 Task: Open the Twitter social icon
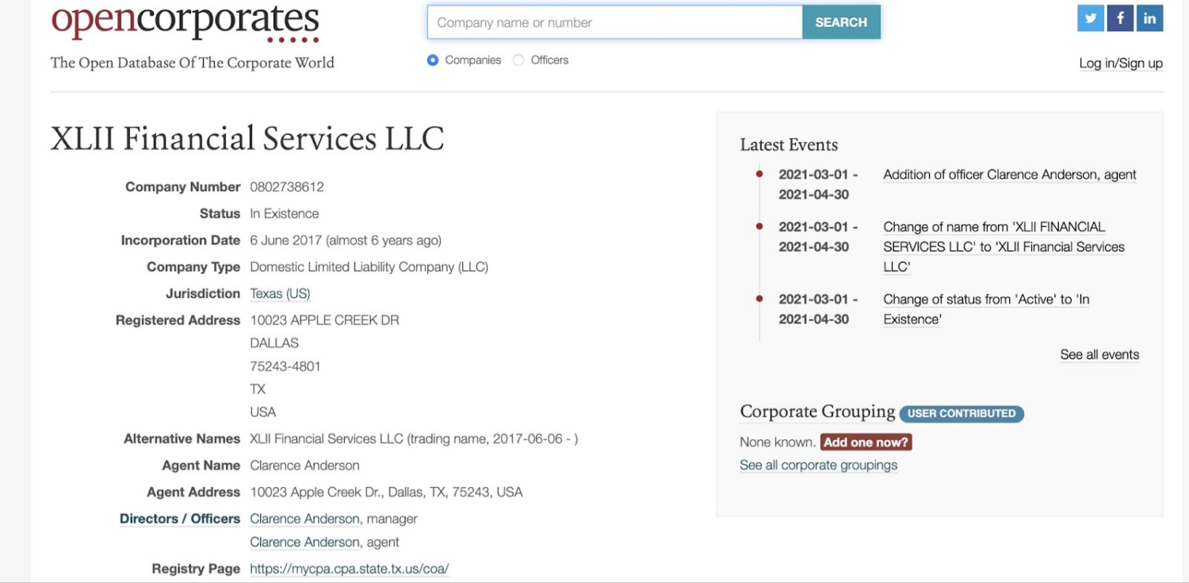point(1091,18)
